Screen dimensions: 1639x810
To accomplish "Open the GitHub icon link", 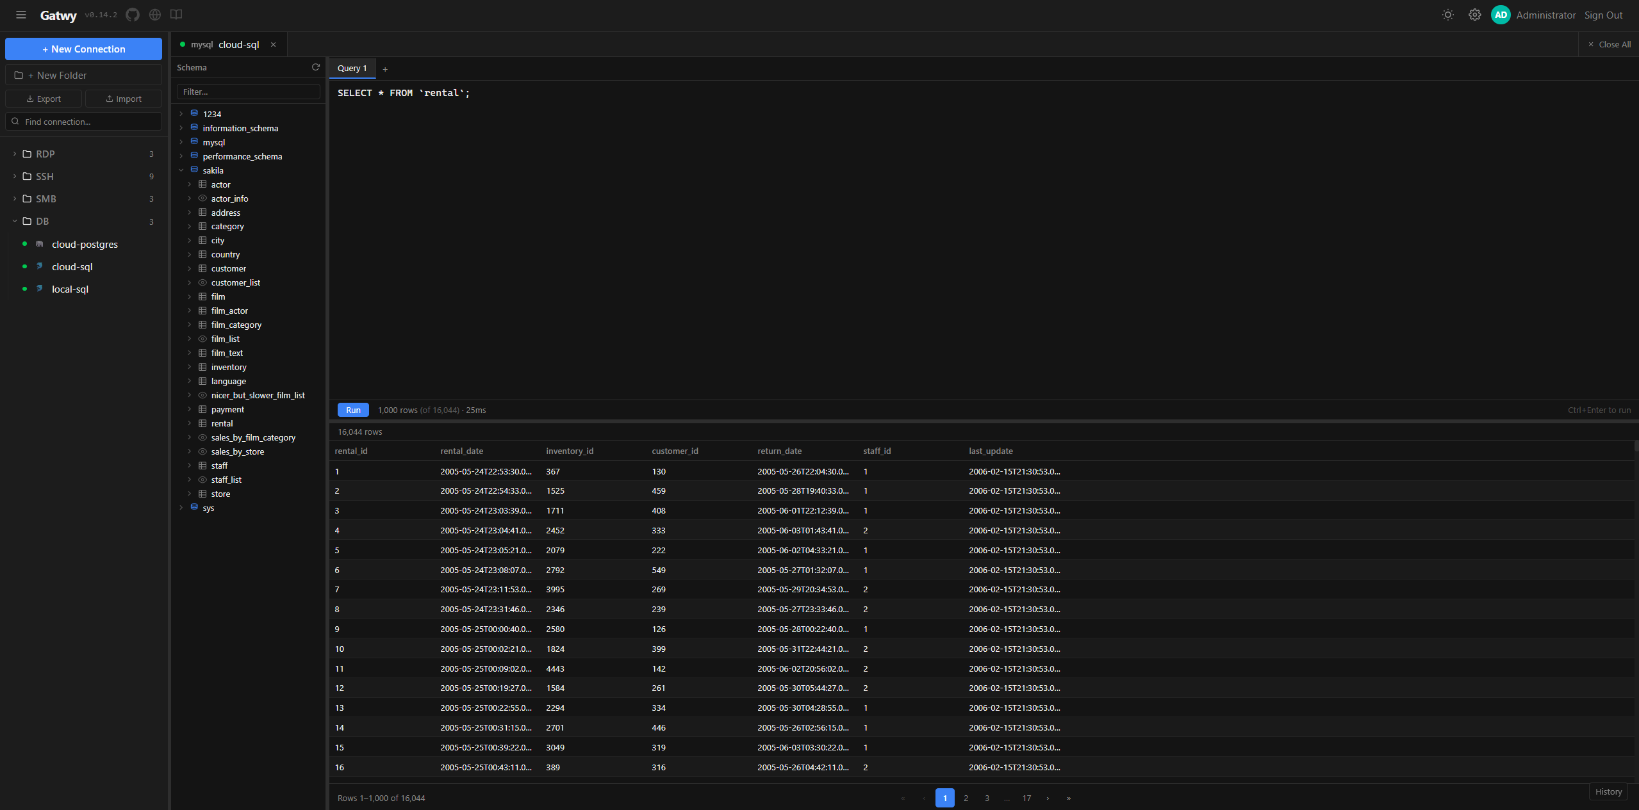I will 133,15.
